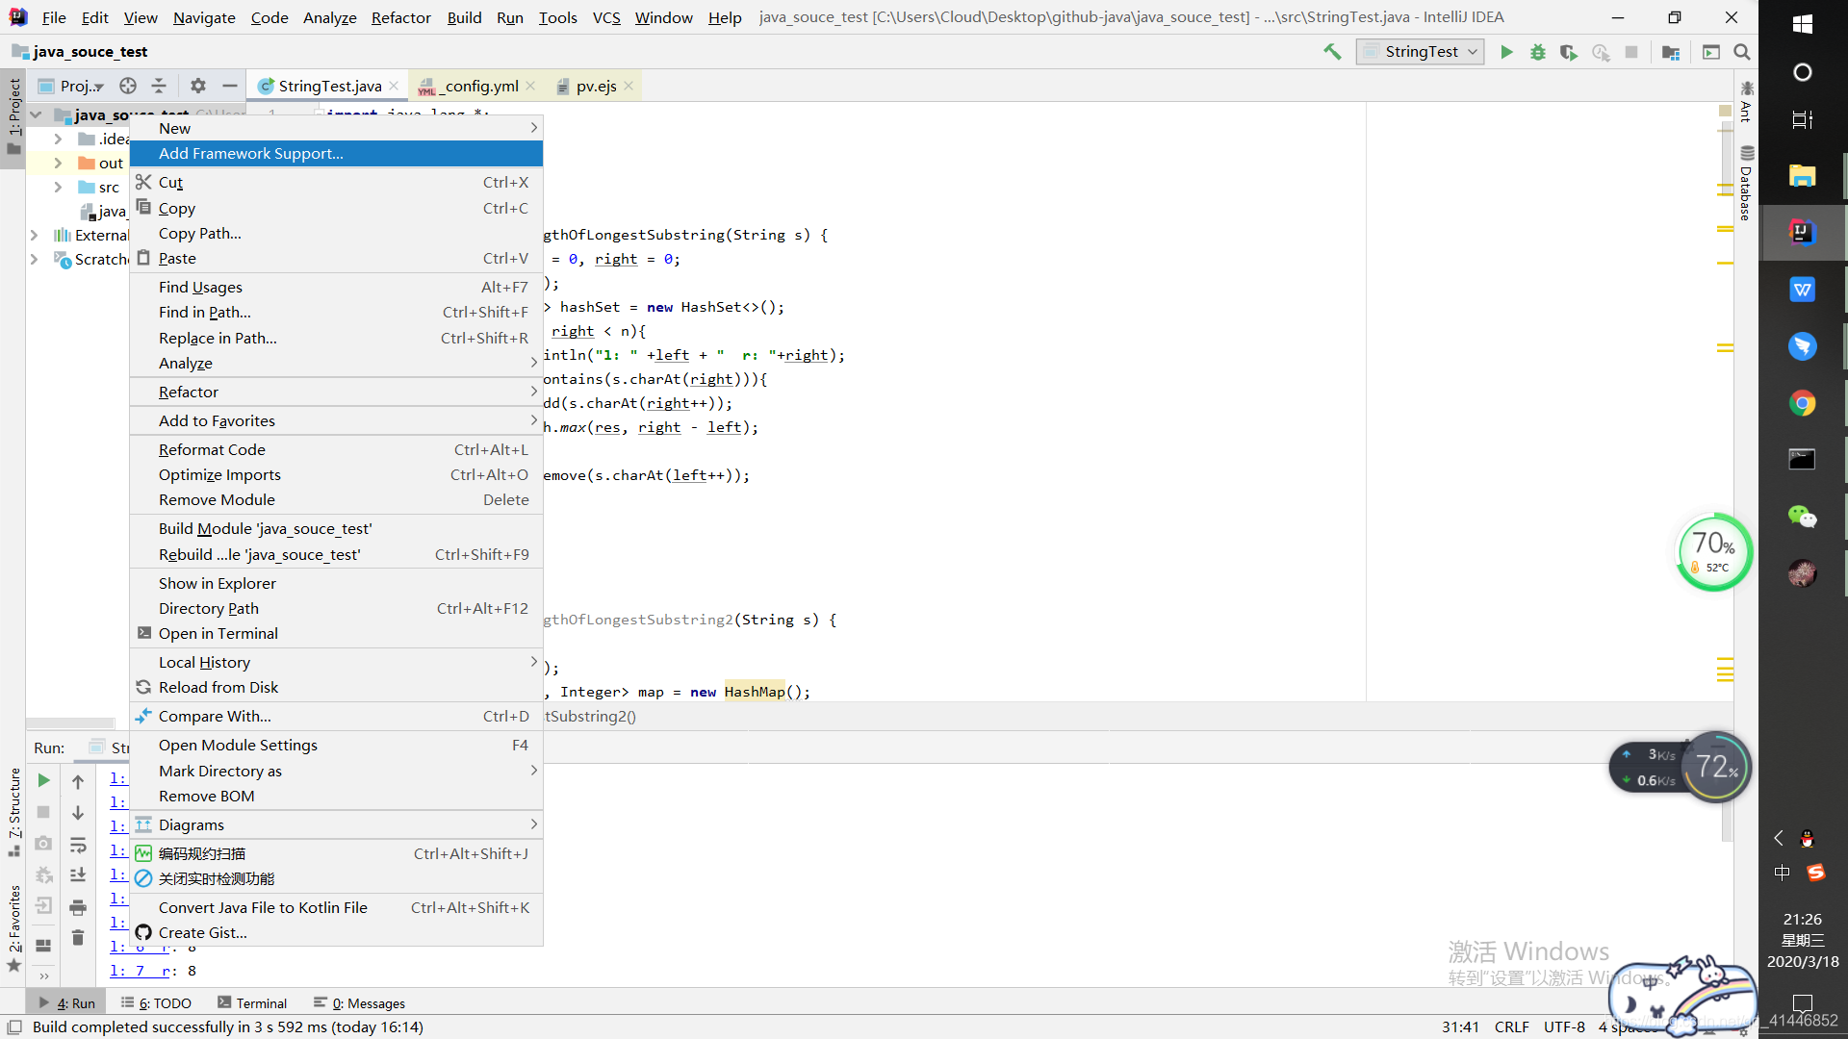Choose Open Module Settings from context menu
1848x1039 pixels.
tap(238, 746)
